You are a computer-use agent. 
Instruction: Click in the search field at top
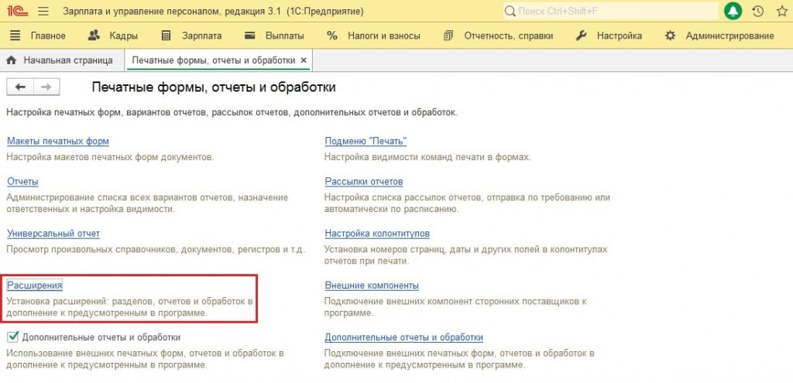pos(612,12)
